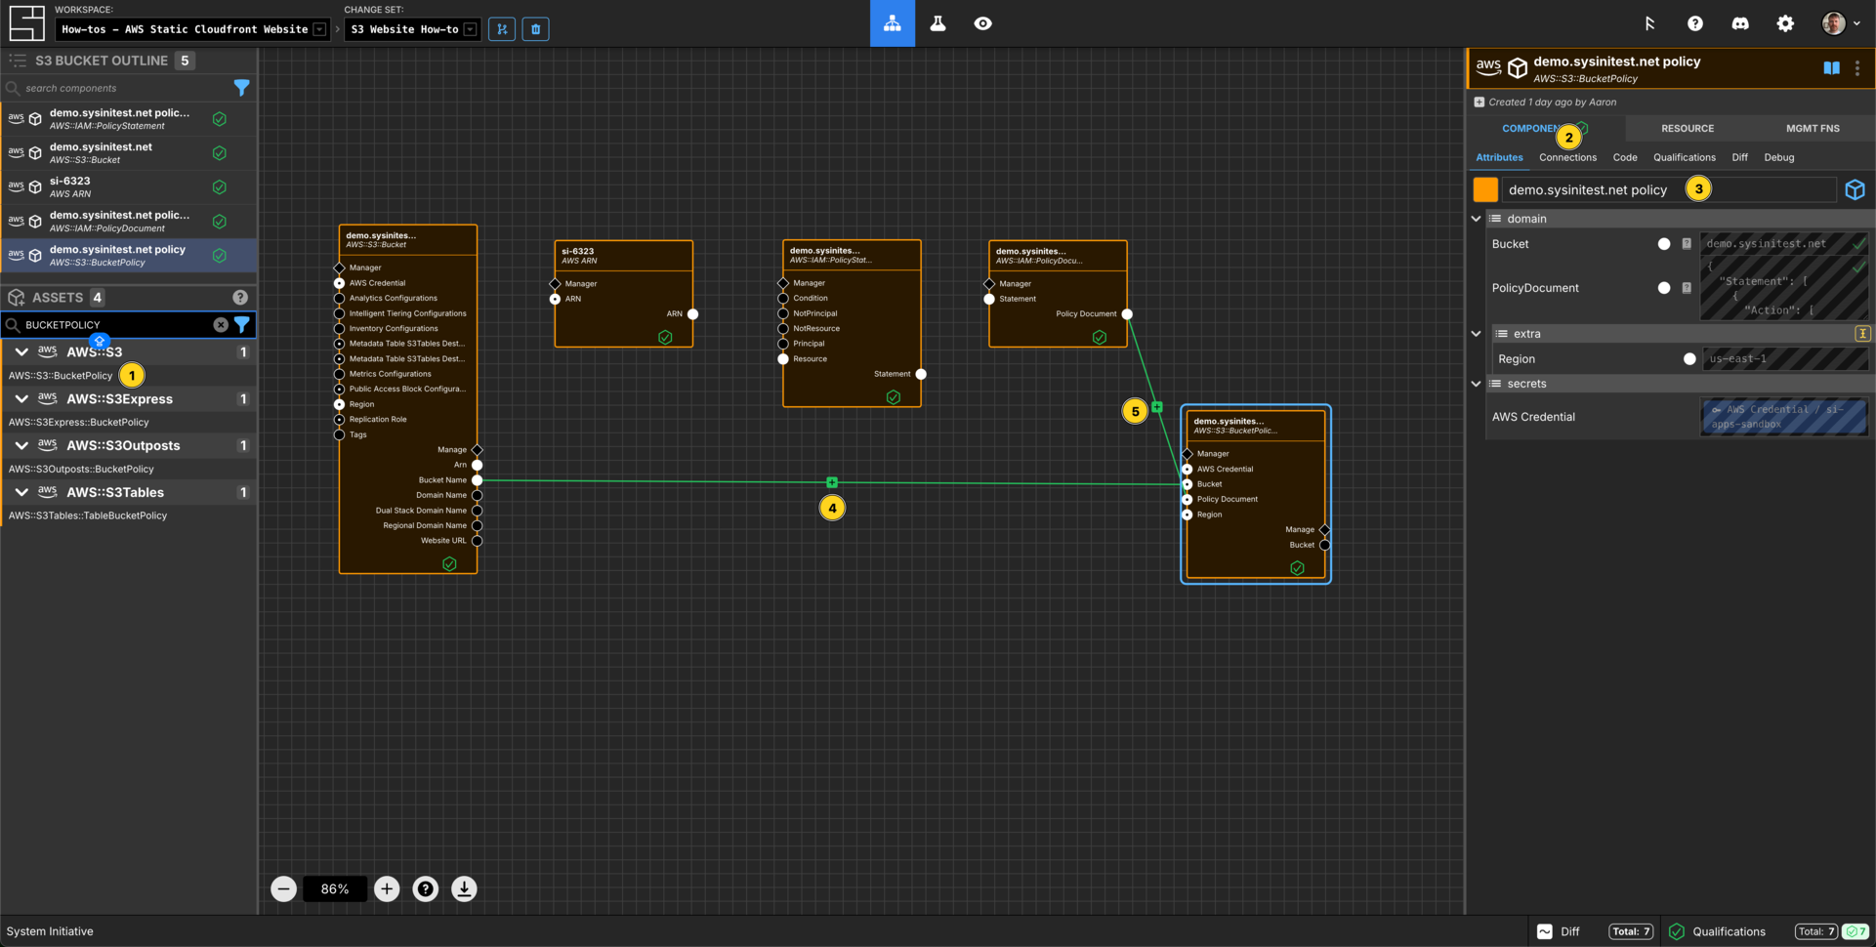Screen dimensions: 1876x947
Task: Click the Bucket Name to Bucket edge marker
Action: pos(832,482)
